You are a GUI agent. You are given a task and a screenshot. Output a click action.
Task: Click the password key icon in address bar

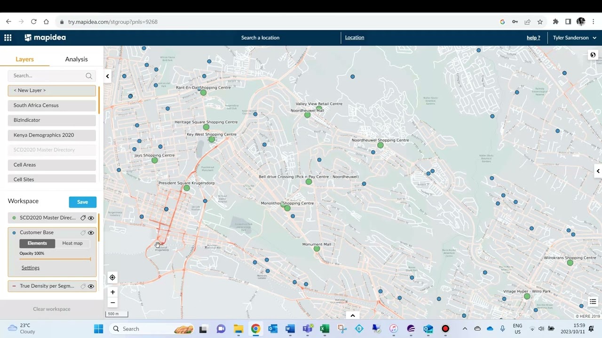tap(515, 22)
